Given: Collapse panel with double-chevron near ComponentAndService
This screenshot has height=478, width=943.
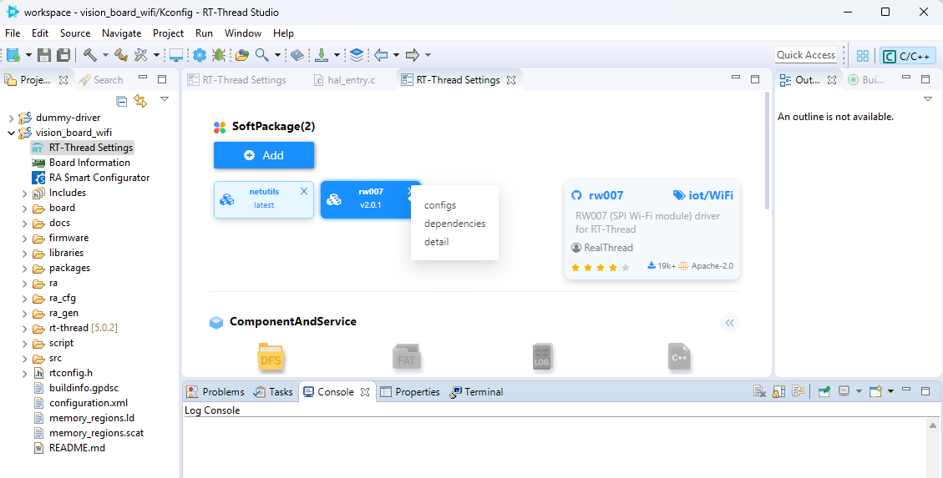Looking at the screenshot, I should (730, 323).
